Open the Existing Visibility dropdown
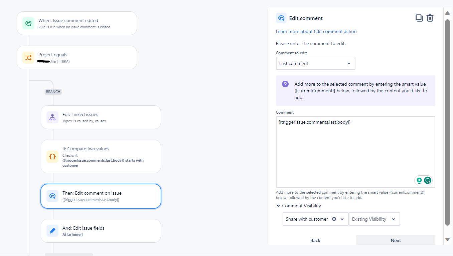Screen dimensions: 453x256 (374, 219)
